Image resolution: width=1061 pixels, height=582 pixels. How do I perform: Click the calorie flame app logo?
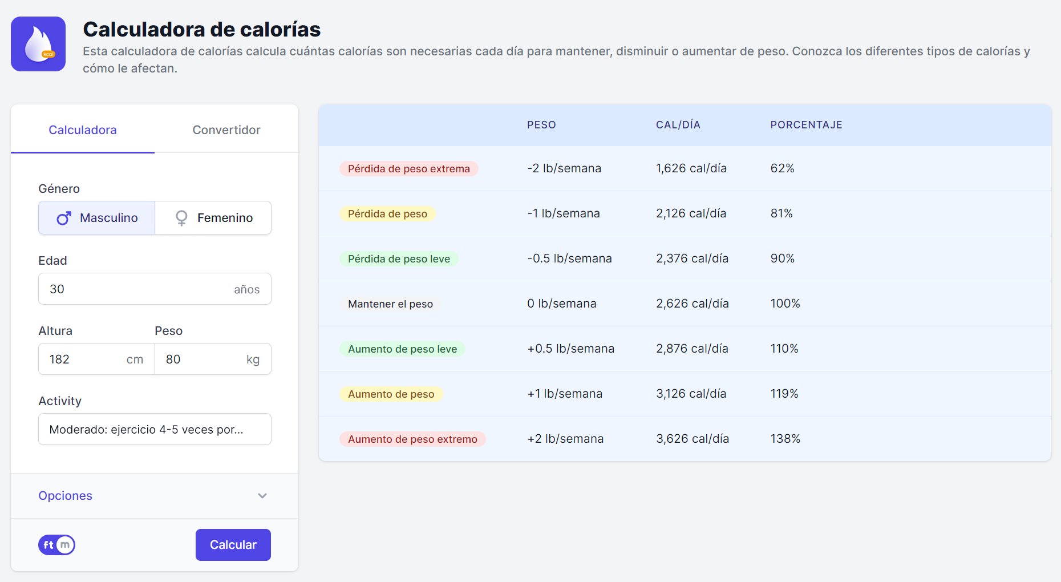pos(38,44)
